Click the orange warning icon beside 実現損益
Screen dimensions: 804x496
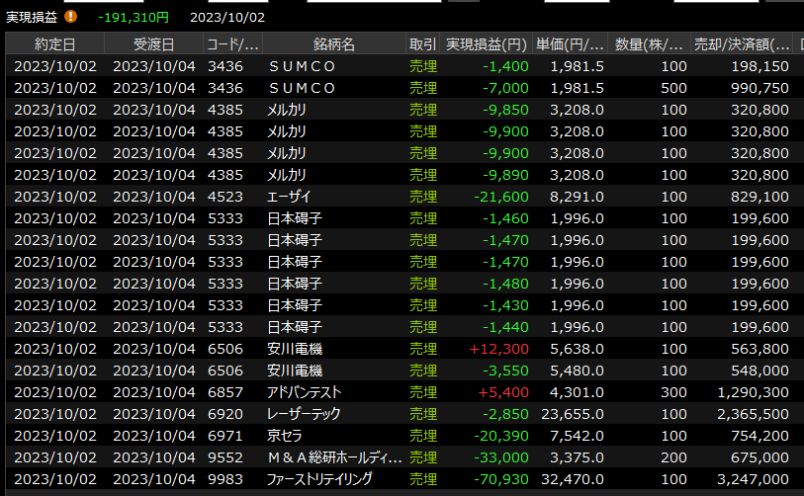[70, 17]
